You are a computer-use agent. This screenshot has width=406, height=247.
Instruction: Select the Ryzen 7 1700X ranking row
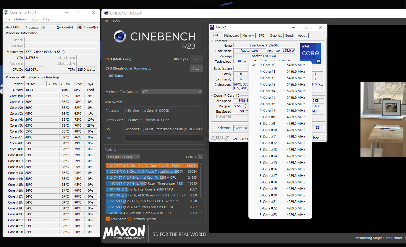152,195
